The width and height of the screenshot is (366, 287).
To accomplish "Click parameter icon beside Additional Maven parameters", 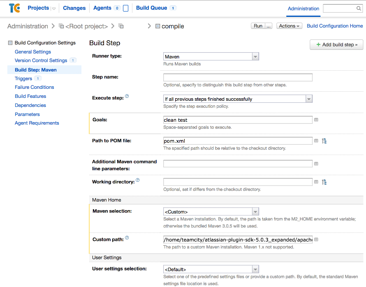I will click(316, 164).
